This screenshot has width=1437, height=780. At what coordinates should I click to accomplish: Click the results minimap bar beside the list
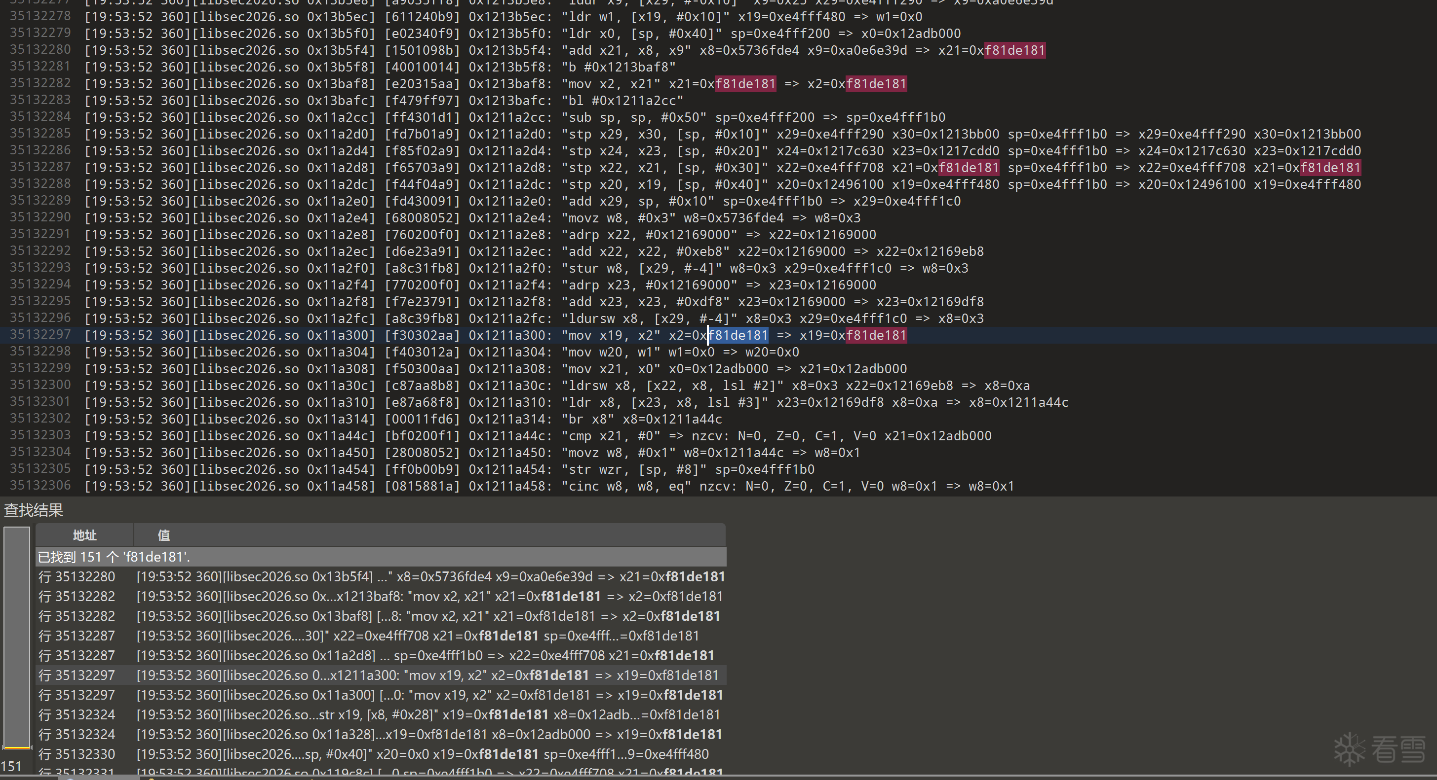[x=16, y=635]
